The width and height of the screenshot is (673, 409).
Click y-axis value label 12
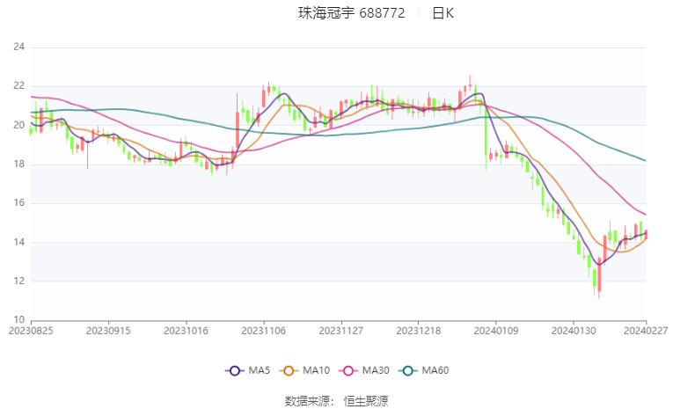[x=18, y=281]
